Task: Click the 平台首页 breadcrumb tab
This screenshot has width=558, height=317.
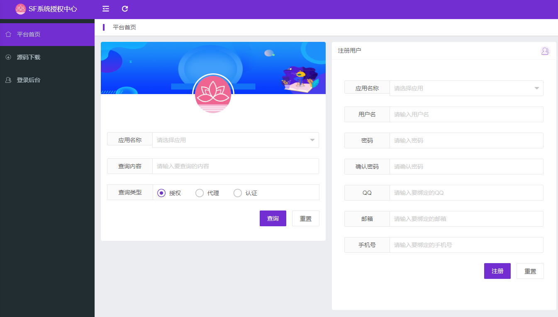Action: [x=124, y=27]
